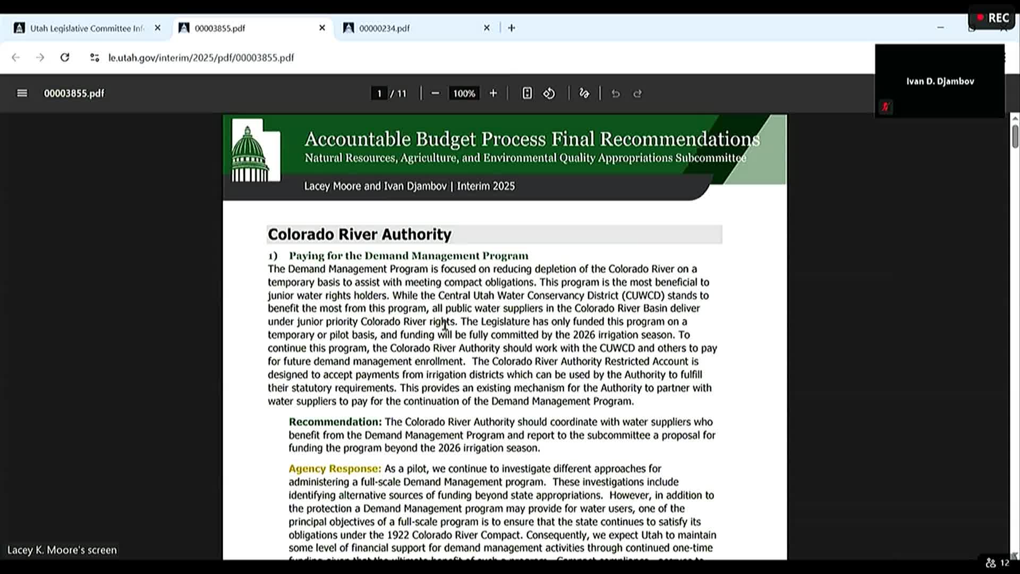
Task: Click the address bar URL
Action: click(x=201, y=57)
